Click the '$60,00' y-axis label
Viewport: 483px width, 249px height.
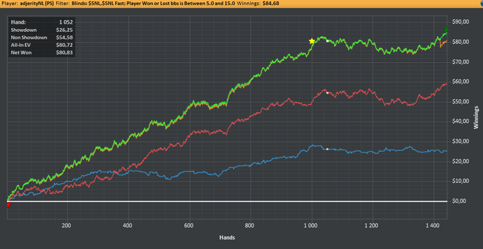[460, 82]
